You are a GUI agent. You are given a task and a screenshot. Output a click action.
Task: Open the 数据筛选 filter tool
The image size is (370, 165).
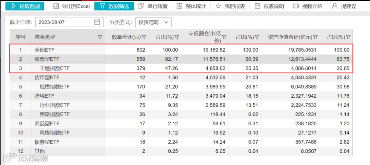pyautogui.click(x=114, y=6)
